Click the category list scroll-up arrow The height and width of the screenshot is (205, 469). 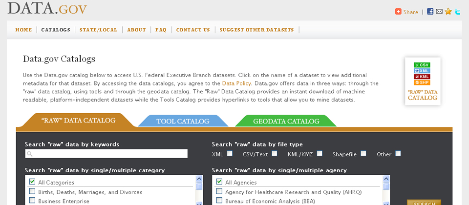pos(199,179)
